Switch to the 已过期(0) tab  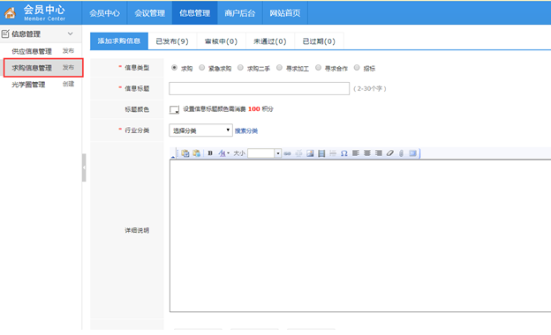coord(319,41)
